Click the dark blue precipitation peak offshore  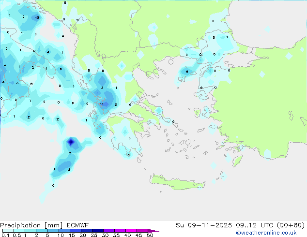pyautogui.click(x=71, y=142)
